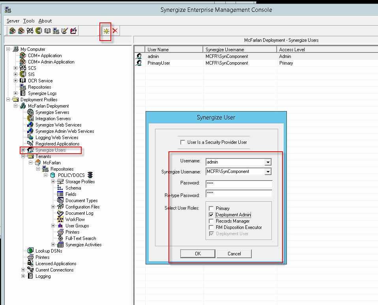Viewport: 378px width, 305px height.
Task: Select the Synergize Servers node icon
Action: [30, 112]
